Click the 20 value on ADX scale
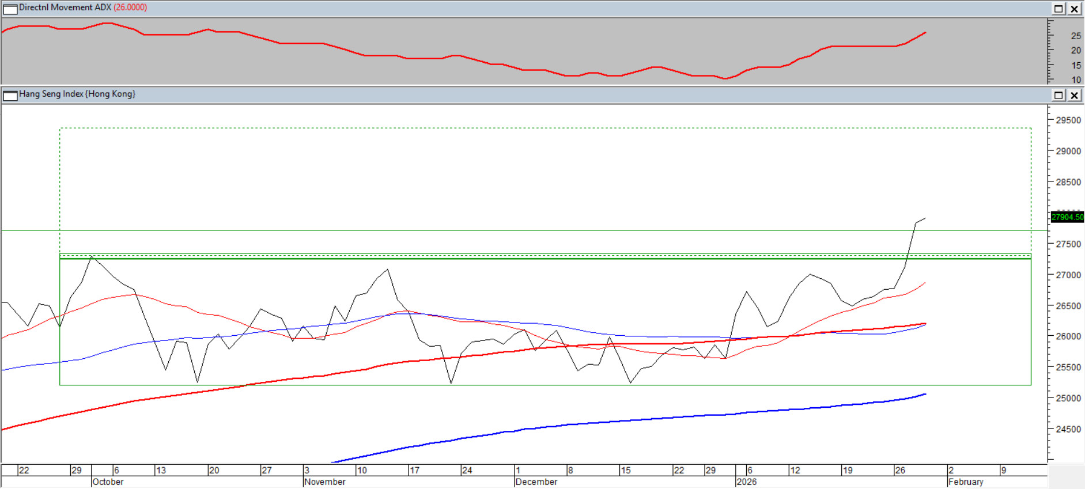The height and width of the screenshot is (489, 1085). pos(1076,51)
